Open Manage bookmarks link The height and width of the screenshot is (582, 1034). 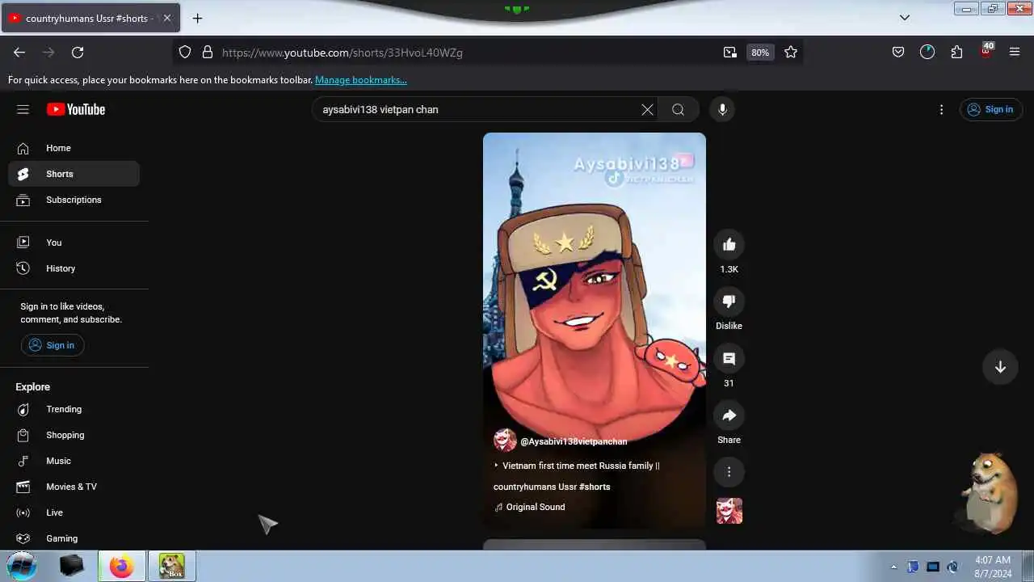pos(361,80)
